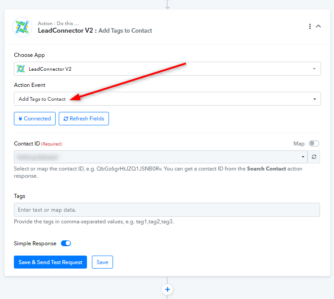Click the Refresh Fields button

click(84, 119)
